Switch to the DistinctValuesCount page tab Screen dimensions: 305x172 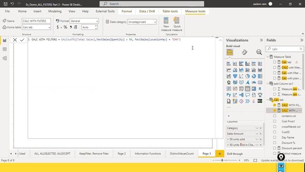point(182,154)
